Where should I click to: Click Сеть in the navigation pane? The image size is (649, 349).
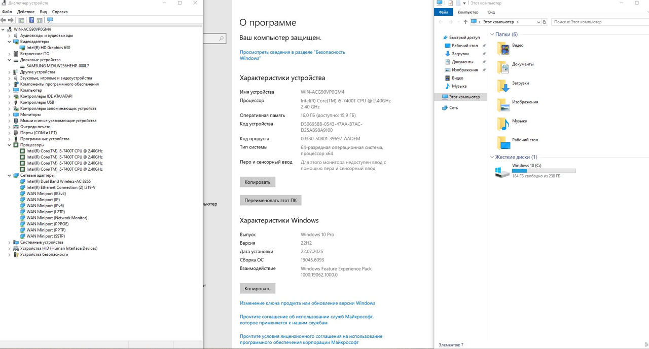[453, 108]
